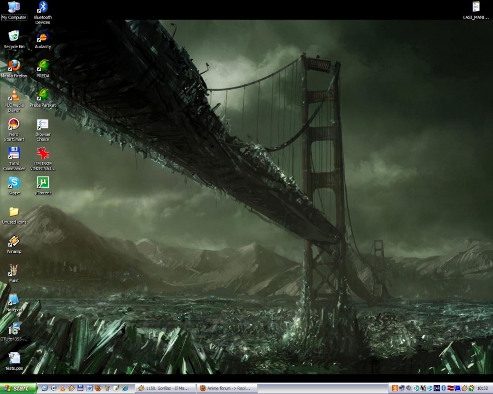Image resolution: width=493 pixels, height=394 pixels.
Task: Click the dual-monitor network connection tray icon
Action: pyautogui.click(x=402, y=389)
